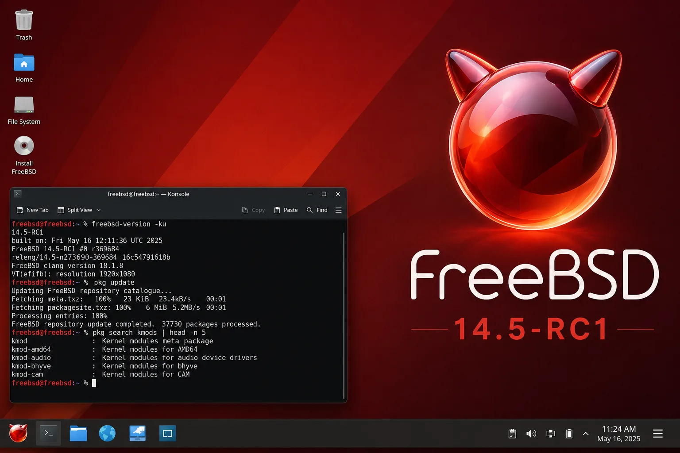Click the 'pkg search kmods | head -n 5' command

[x=149, y=333]
